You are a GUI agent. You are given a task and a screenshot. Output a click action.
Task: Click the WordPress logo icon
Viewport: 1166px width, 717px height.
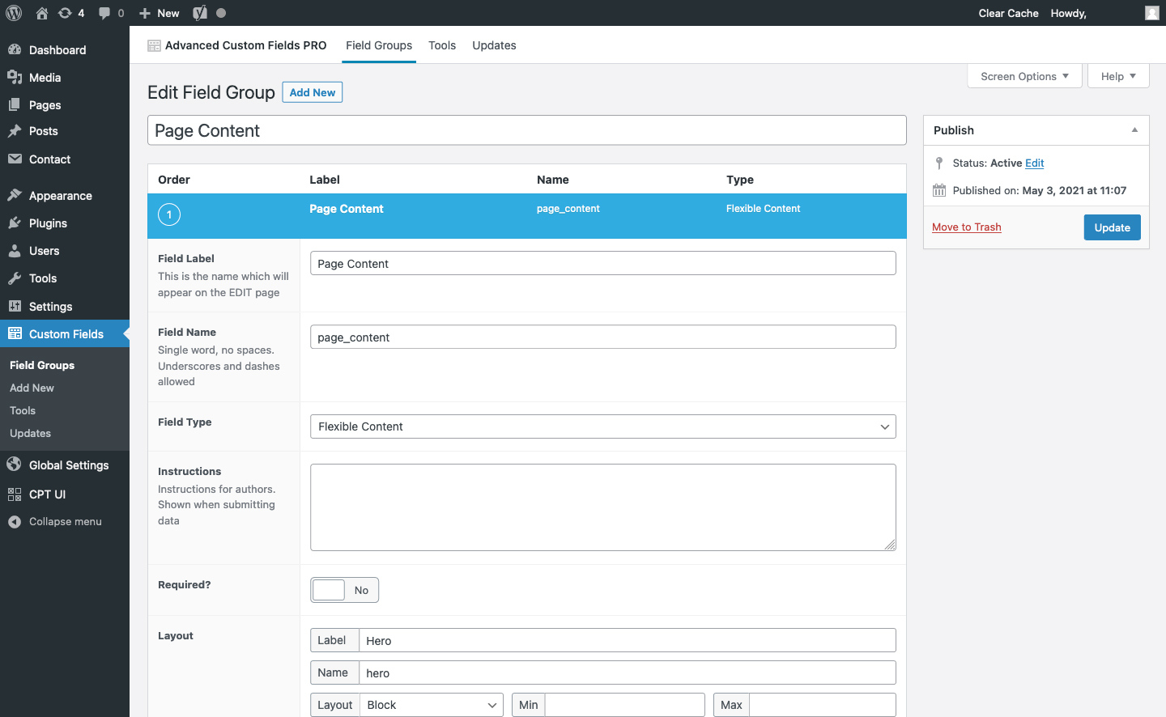[x=14, y=13]
